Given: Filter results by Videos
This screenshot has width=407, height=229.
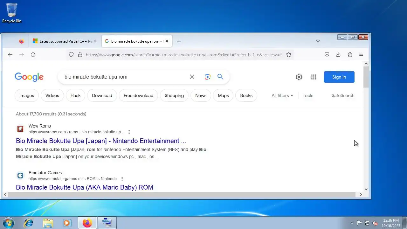Looking at the screenshot, I should (x=52, y=95).
